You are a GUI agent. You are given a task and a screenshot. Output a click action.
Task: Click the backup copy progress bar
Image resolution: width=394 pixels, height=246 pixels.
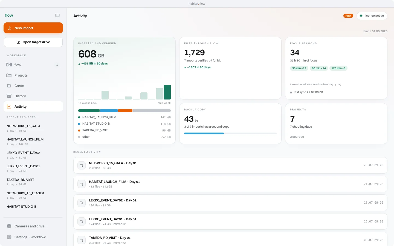coord(230,133)
